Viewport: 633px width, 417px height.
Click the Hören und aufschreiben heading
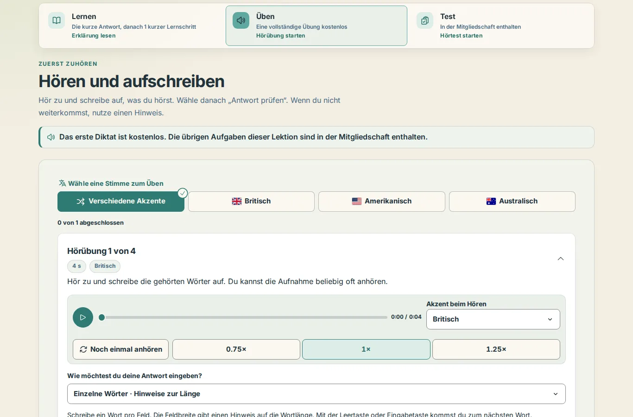(132, 82)
